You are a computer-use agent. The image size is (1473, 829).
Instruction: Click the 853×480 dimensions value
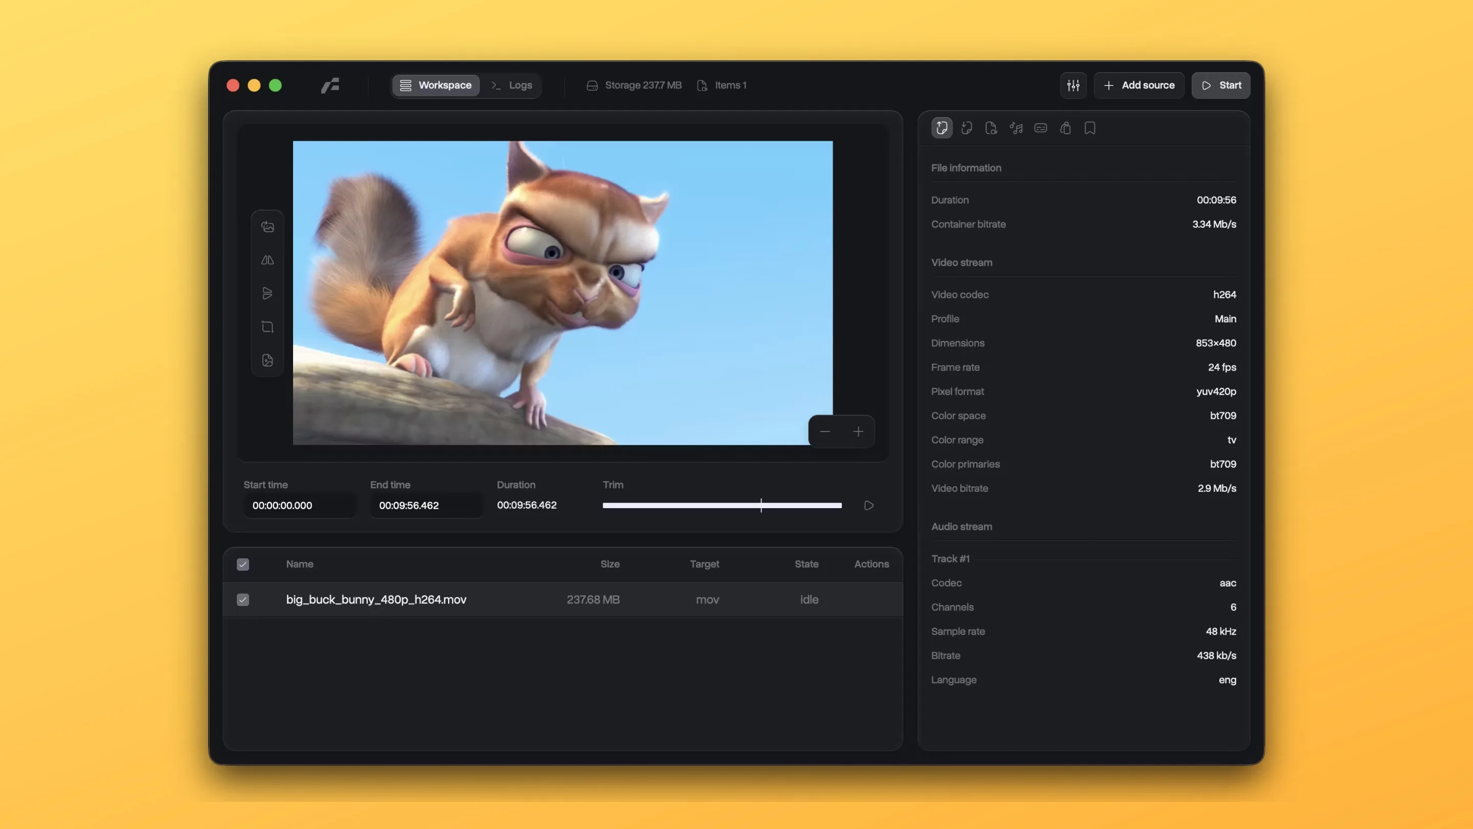click(1216, 343)
